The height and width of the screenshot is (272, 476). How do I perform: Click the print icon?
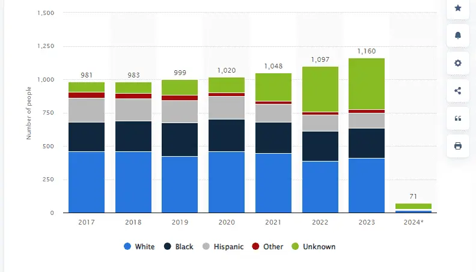[458, 146]
